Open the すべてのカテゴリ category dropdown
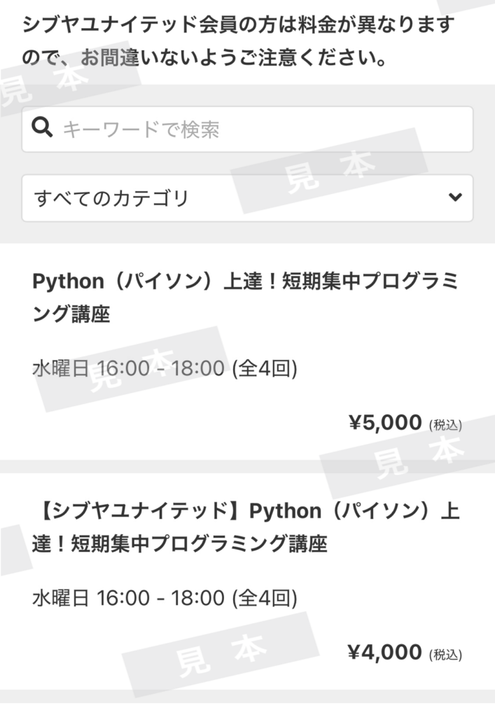Viewport: 495px width, 717px height. point(238,198)
